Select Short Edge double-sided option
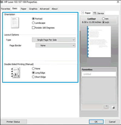Image resolution: width=121 pixels, height=125 pixels. [x=39, y=77]
